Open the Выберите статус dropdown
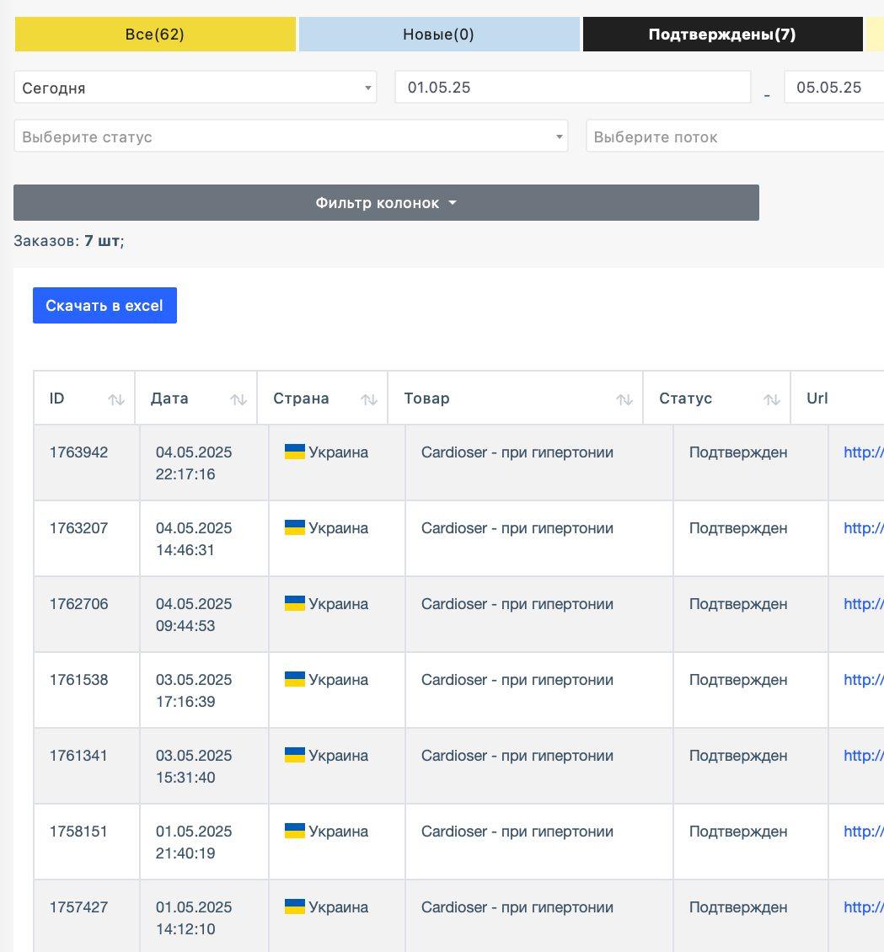884x952 pixels. (x=291, y=136)
